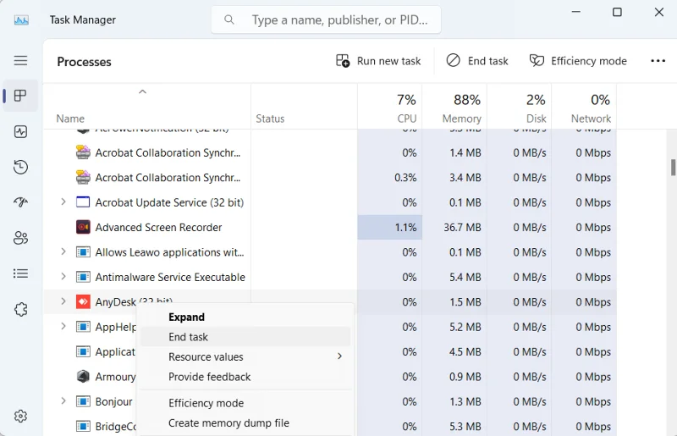
Task: Click the Advanced Screen Recorder icon
Action: (x=83, y=227)
